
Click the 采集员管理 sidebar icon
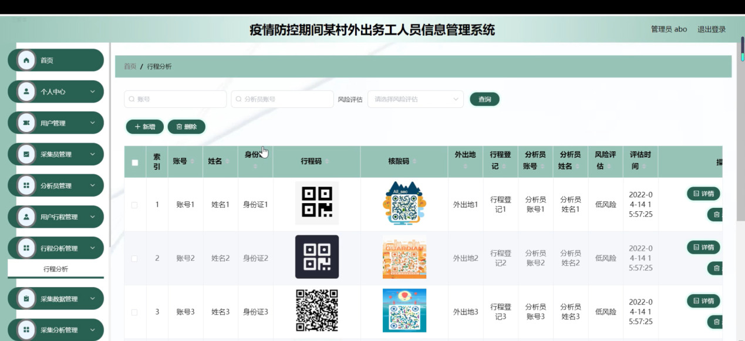tap(26, 154)
